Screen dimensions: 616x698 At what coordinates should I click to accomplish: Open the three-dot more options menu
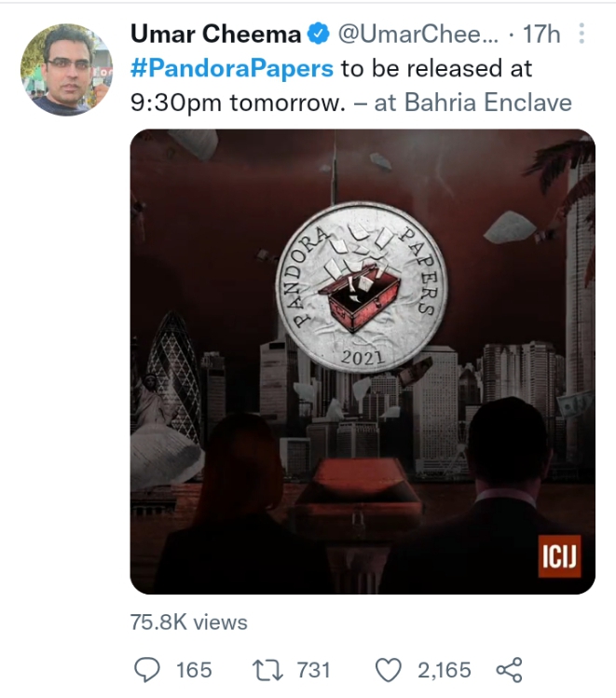[x=582, y=34]
